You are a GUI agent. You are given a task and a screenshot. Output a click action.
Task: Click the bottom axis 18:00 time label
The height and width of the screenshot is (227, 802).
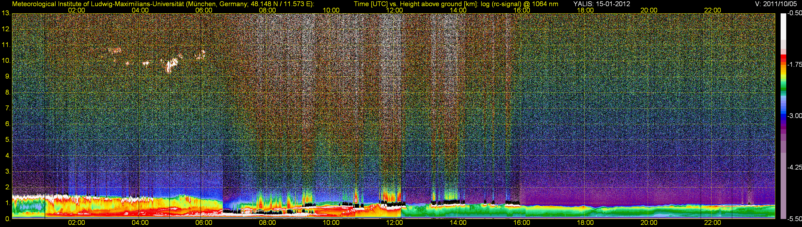(x=585, y=223)
